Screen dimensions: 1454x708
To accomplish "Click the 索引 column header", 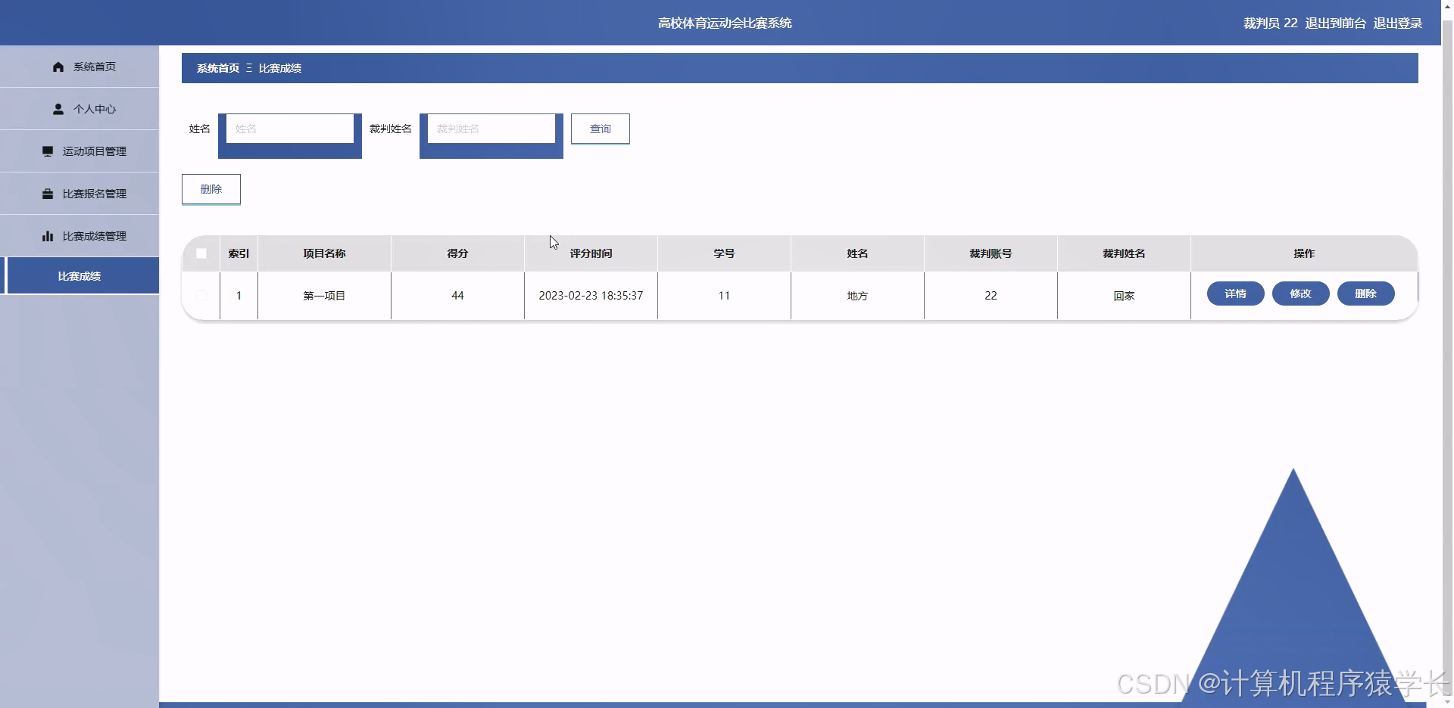I will (x=239, y=253).
